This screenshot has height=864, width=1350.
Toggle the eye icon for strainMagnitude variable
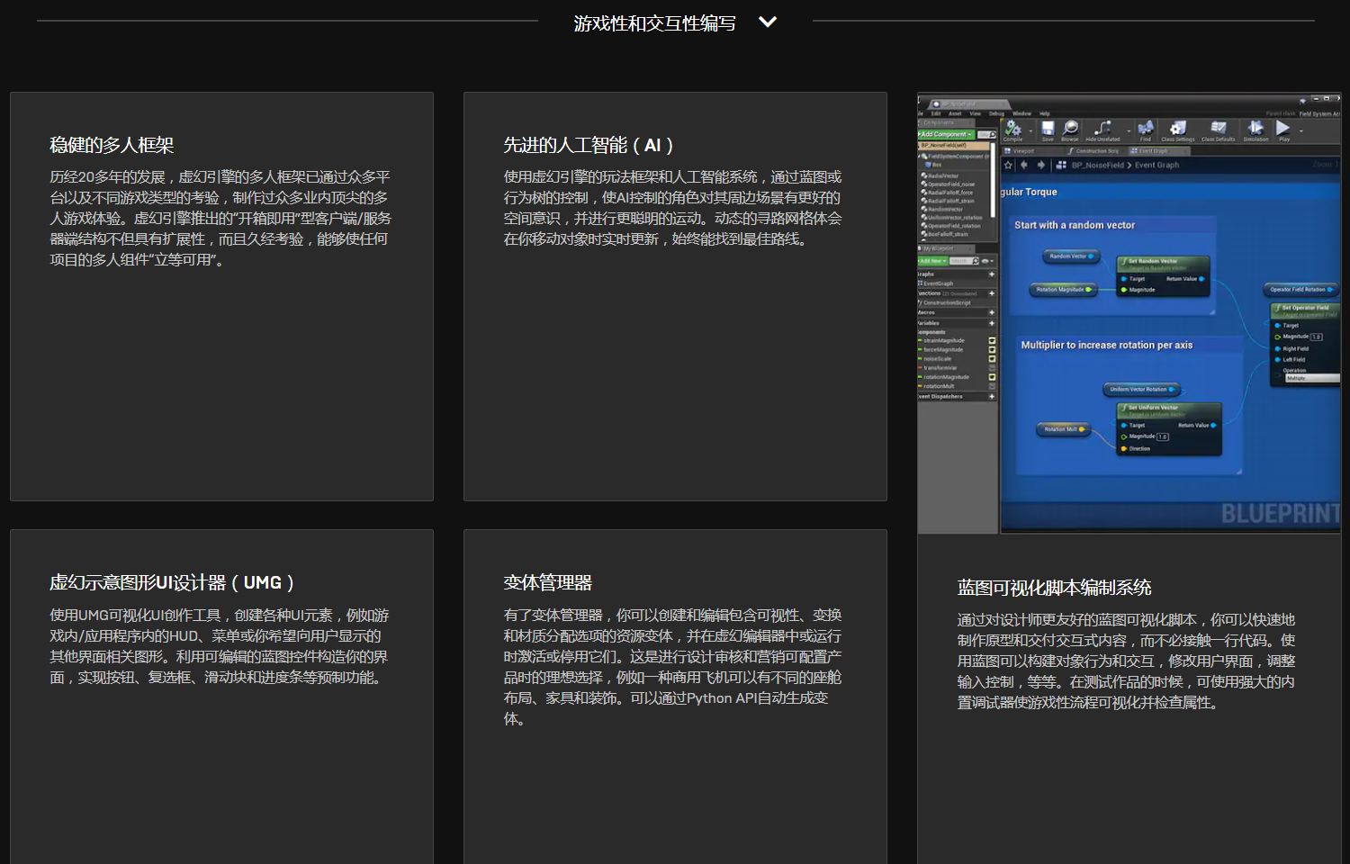coord(992,340)
